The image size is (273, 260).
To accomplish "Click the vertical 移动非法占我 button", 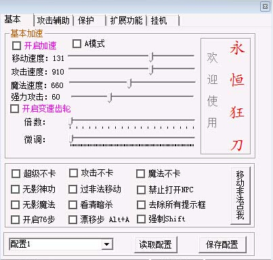I will pos(240,196).
